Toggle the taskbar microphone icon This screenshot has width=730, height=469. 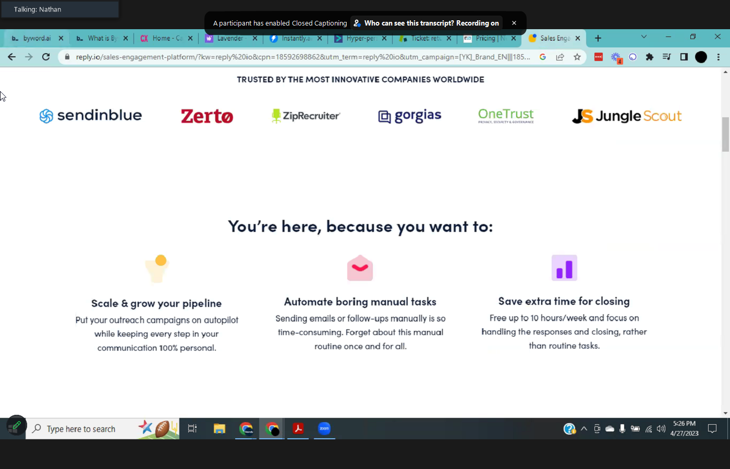pos(622,429)
